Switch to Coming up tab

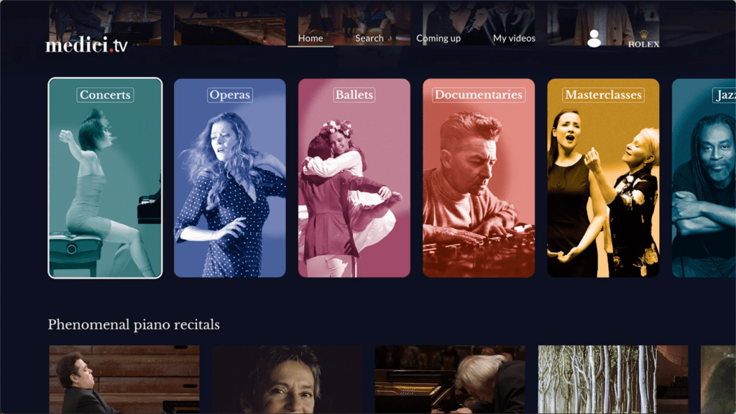[438, 39]
